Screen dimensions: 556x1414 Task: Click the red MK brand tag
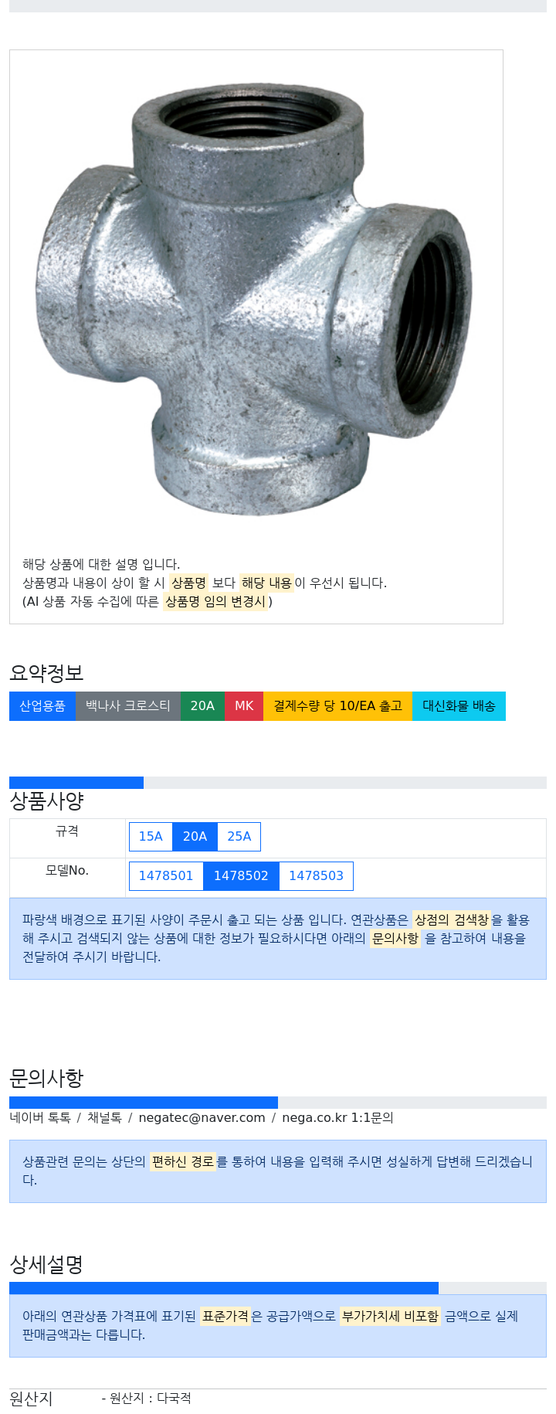pos(244,706)
